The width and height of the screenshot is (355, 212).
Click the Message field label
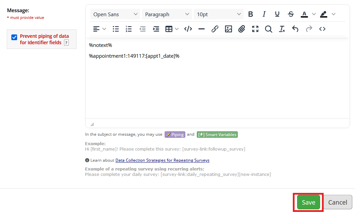[18, 10]
